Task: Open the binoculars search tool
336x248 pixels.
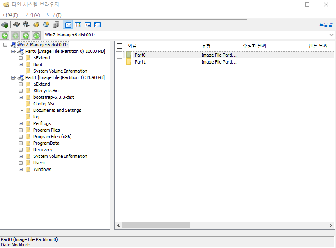Action: 16,25
